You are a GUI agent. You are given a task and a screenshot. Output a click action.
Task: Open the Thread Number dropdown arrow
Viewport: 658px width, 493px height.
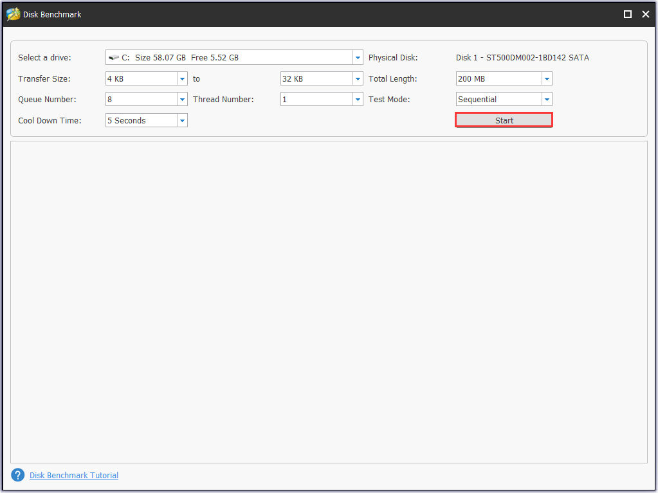(358, 100)
